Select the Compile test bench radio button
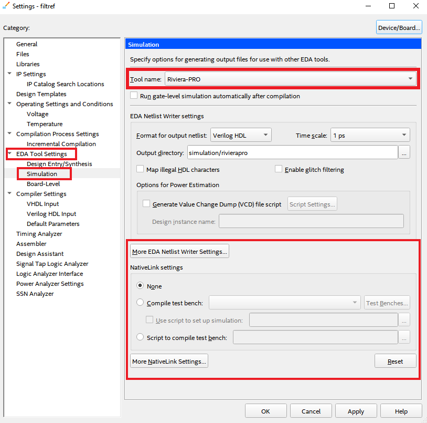 pyautogui.click(x=140, y=303)
